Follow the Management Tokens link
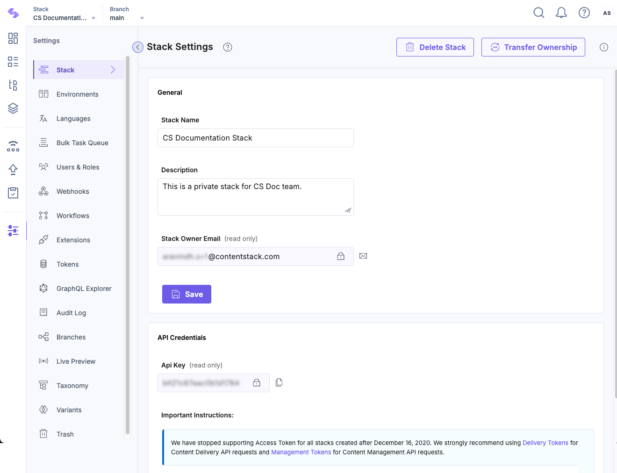Viewport: 617px width, 473px height. (301, 452)
